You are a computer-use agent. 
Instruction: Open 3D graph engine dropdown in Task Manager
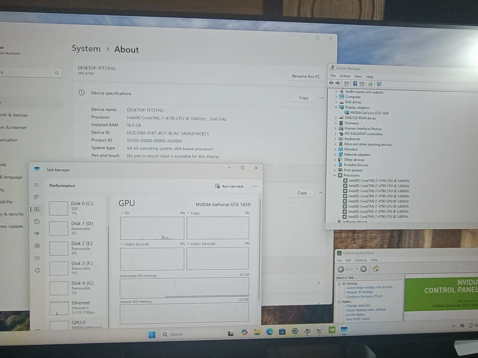[121, 213]
